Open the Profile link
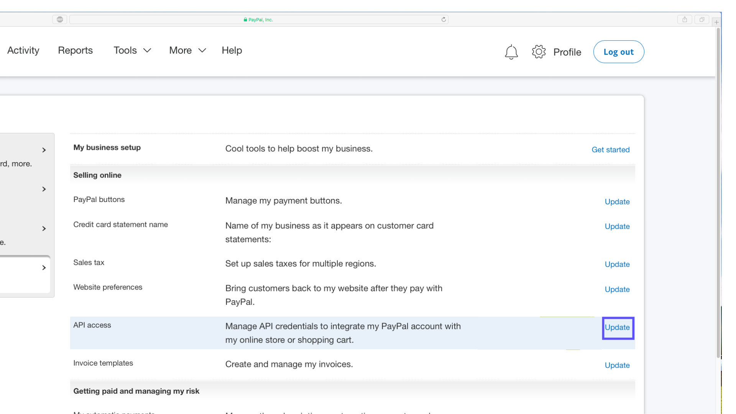This screenshot has height=414, width=736. tap(567, 52)
